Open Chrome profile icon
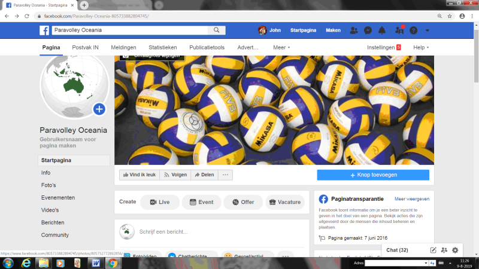Screen dimensions: 479x269 (x=462, y=16)
